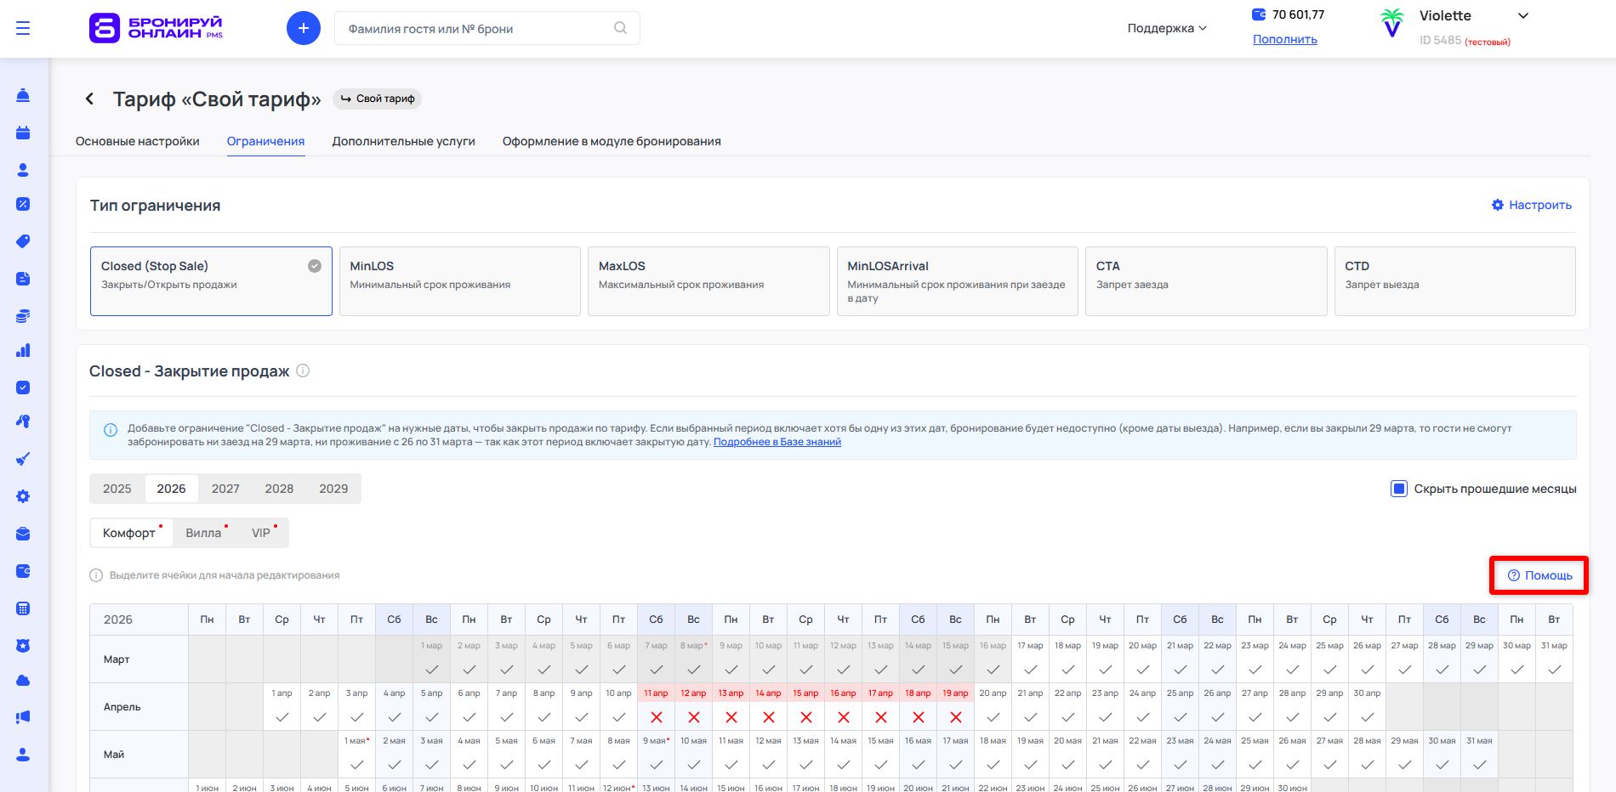Open the broom housekeeping sidebar icon
Image resolution: width=1616 pixels, height=792 pixels.
click(23, 459)
